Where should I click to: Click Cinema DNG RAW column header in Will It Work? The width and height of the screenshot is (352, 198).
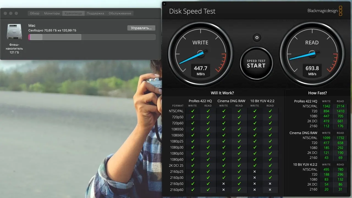click(231, 101)
